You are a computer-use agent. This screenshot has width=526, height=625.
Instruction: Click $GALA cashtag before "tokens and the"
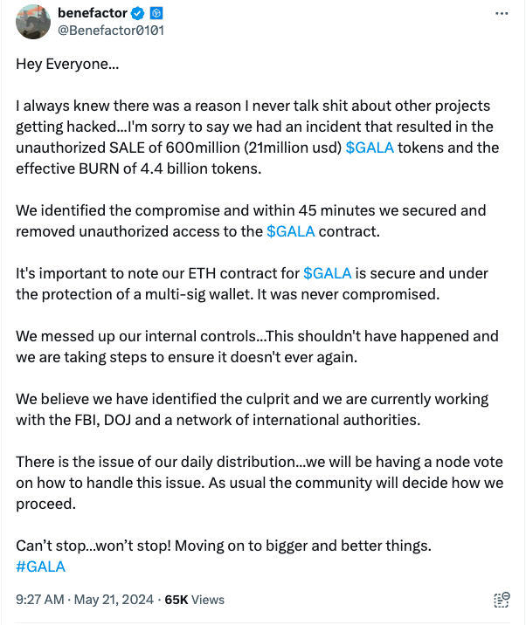[x=370, y=148]
